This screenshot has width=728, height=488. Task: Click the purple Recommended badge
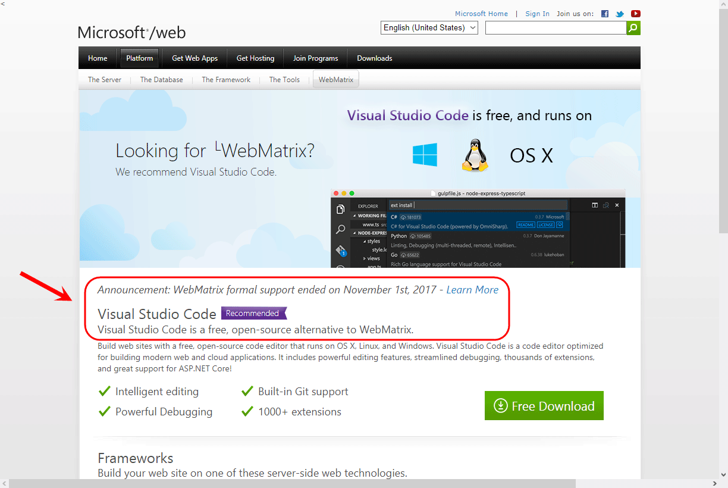click(254, 313)
